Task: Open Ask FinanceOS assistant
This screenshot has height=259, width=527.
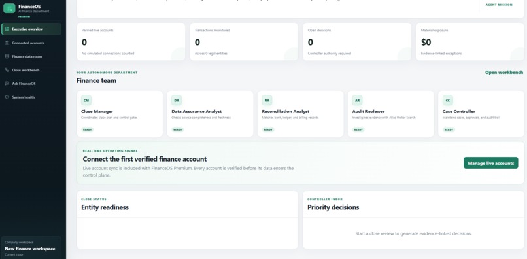Action: [x=31, y=84]
